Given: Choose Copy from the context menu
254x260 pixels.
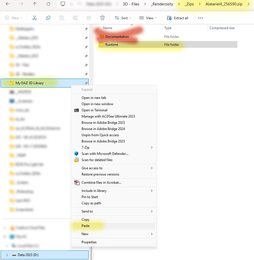Looking at the screenshot, I should pos(114,220).
